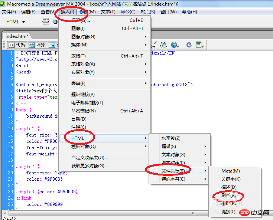Open the 查看(V) menu
273x220 pixels.
point(48,12)
